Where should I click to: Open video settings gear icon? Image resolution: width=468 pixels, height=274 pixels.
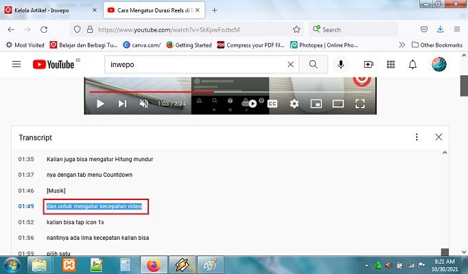point(294,103)
